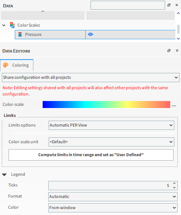
Task: Close the Data Editors panel
Action: 177,51
